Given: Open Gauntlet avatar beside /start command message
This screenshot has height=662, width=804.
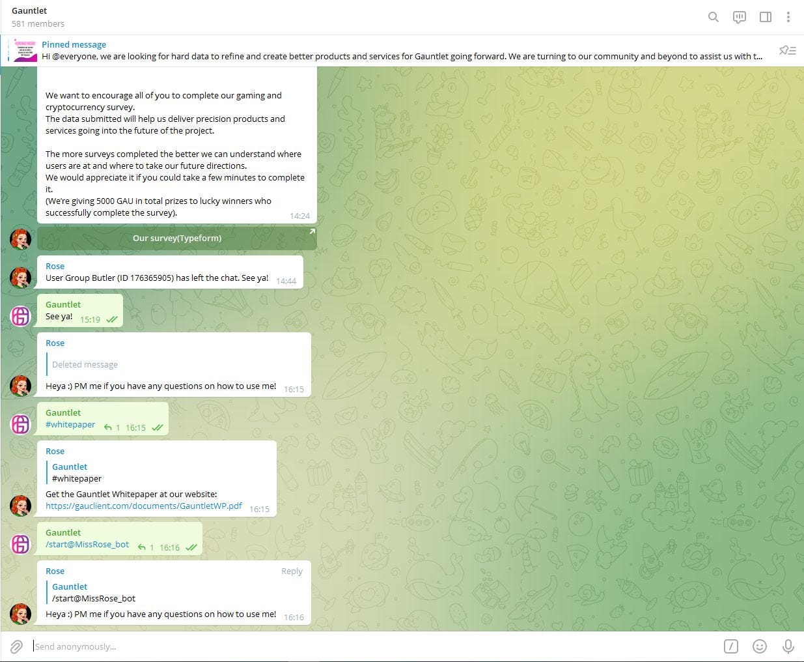Looking at the screenshot, I should [21, 544].
